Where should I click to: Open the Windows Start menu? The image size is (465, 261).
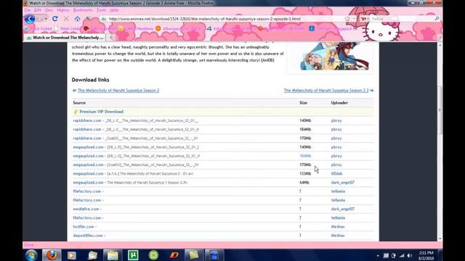pyautogui.click(x=31, y=255)
